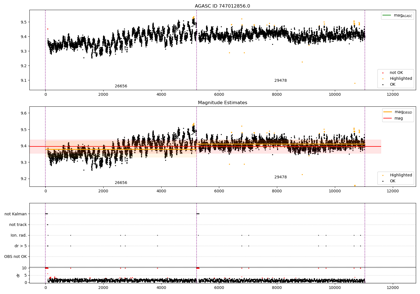Click the "not track" row label

click(x=18, y=225)
